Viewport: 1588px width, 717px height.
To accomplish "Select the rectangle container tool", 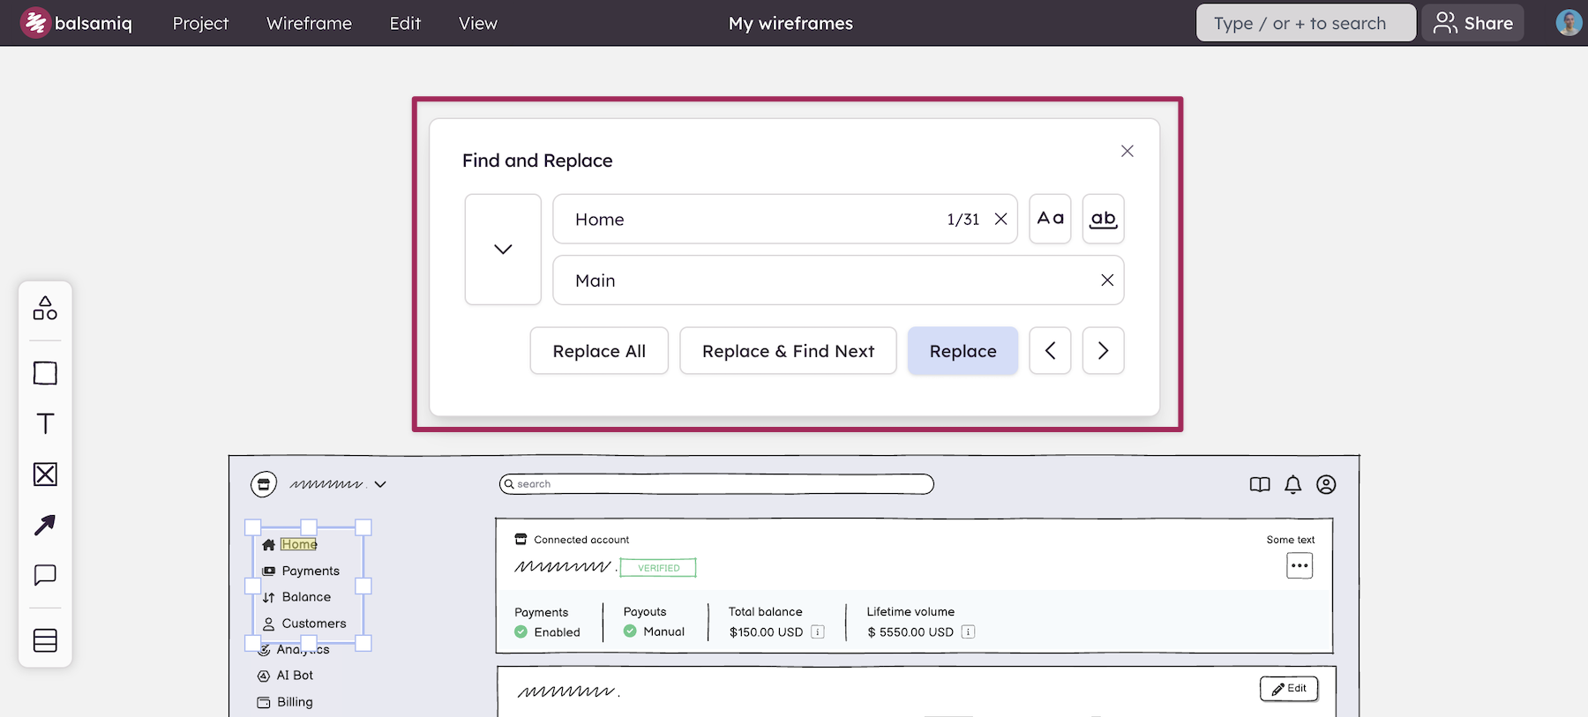I will coord(45,373).
